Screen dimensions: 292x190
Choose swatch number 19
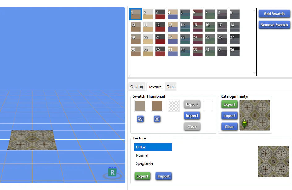[136, 39]
